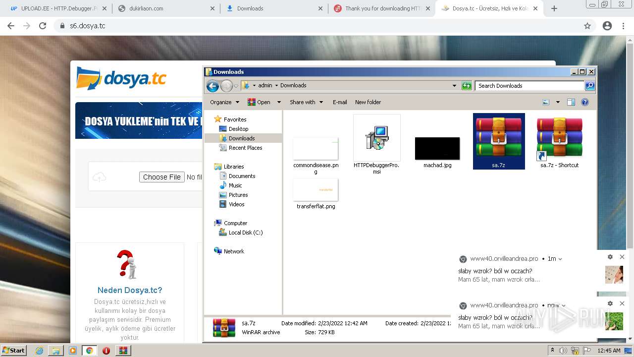
Task: Open the Videos library
Action: click(x=236, y=204)
